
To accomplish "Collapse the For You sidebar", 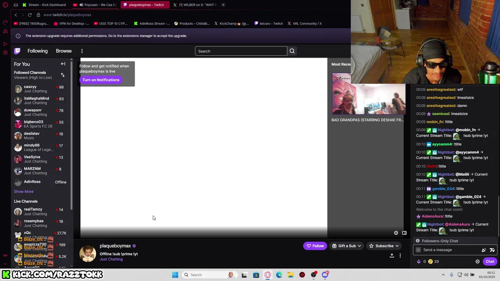I will [63, 64].
